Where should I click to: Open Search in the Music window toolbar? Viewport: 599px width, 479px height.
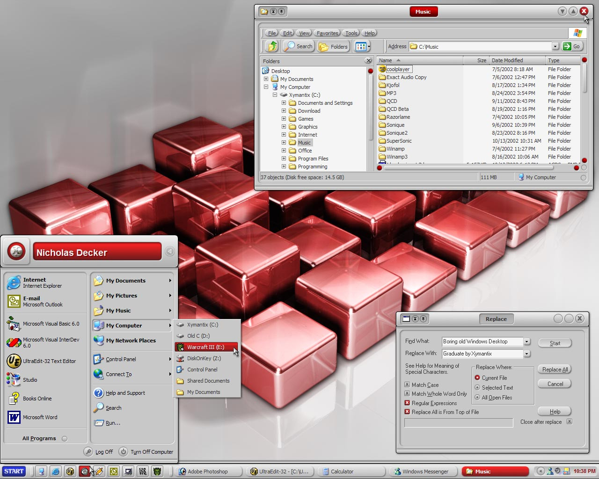pyautogui.click(x=299, y=46)
